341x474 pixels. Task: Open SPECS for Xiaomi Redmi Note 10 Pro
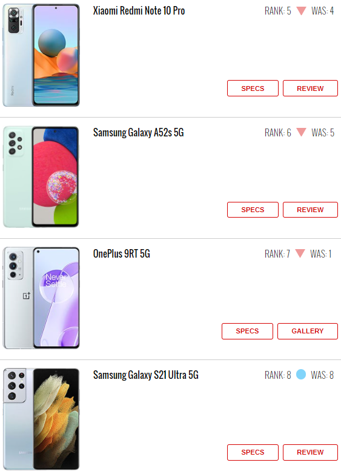pyautogui.click(x=253, y=88)
